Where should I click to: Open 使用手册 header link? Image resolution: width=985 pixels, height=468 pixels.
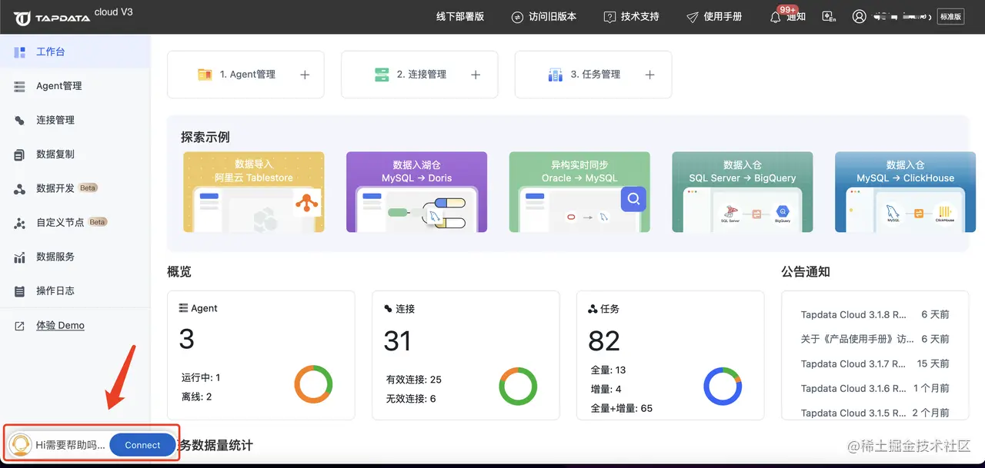coord(723,16)
